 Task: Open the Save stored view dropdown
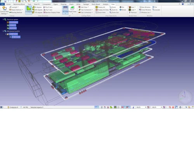[132, 7]
